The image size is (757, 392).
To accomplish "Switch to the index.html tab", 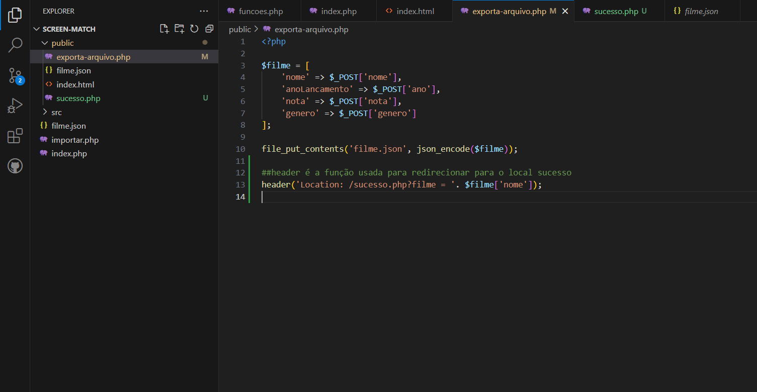I will (x=415, y=11).
